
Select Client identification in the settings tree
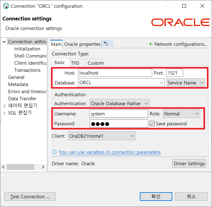point(30,63)
